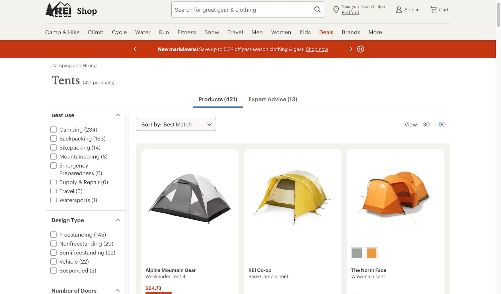This screenshot has height=294, width=501.
Task: Click the search magnifying glass icon
Action: 317,10
